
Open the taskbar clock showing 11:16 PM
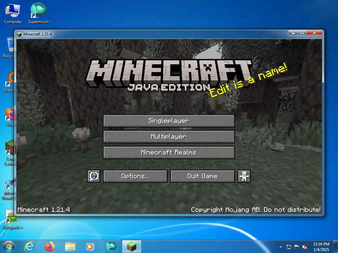point(321,247)
